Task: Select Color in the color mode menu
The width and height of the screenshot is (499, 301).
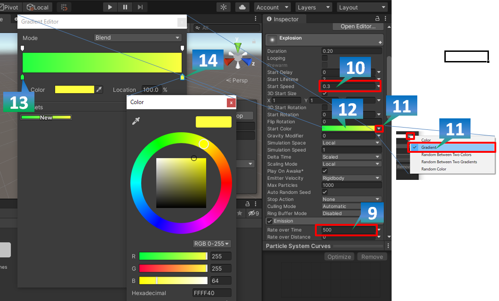Action: coord(452,140)
